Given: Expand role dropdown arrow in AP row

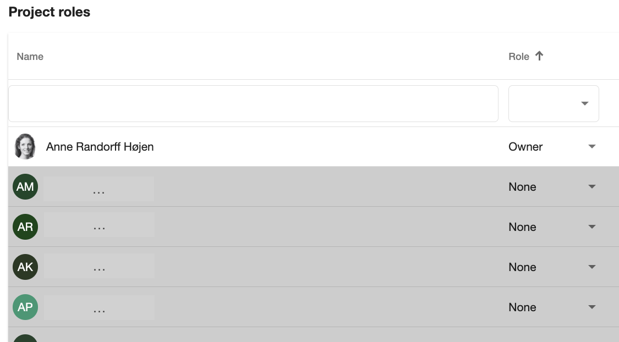Looking at the screenshot, I should pyautogui.click(x=591, y=307).
